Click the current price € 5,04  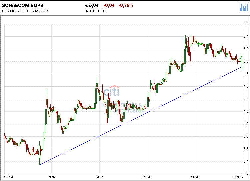pyautogui.click(x=92, y=5)
